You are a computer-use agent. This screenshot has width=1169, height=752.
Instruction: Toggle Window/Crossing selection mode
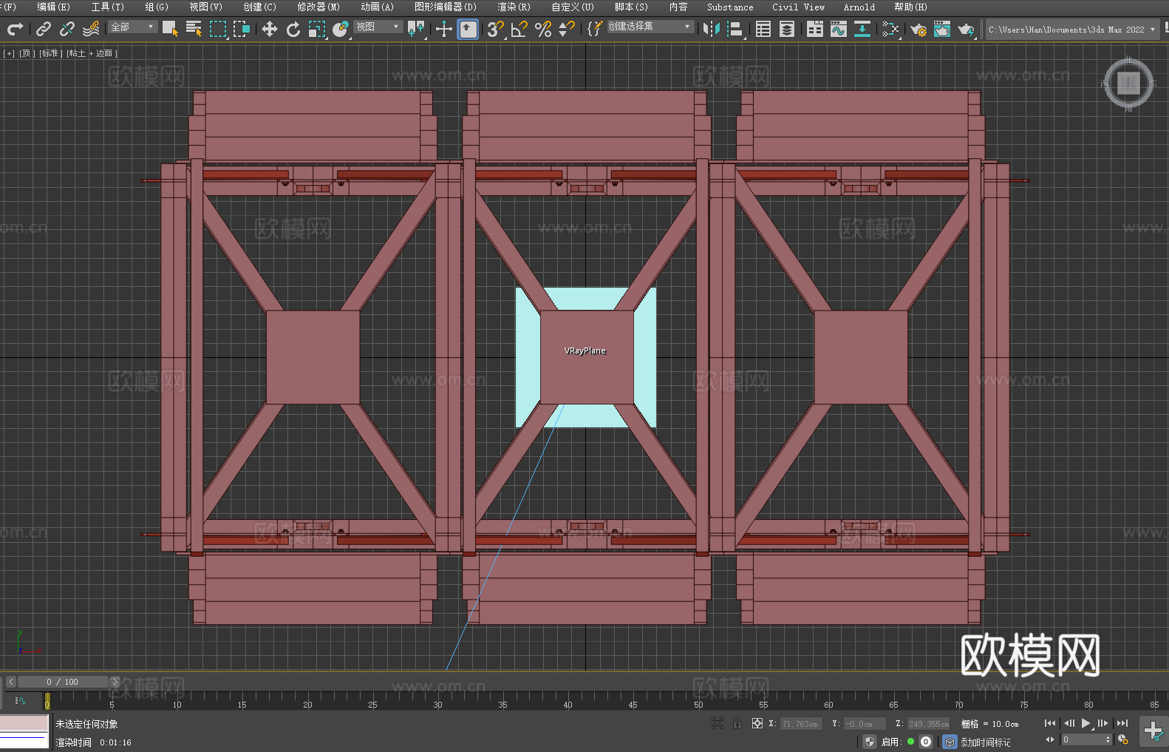[x=241, y=29]
